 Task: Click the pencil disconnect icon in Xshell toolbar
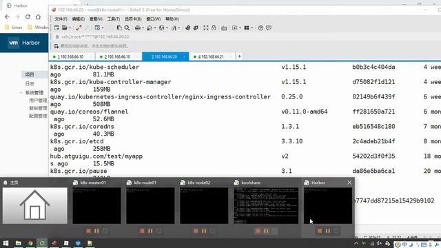[x=79, y=28]
